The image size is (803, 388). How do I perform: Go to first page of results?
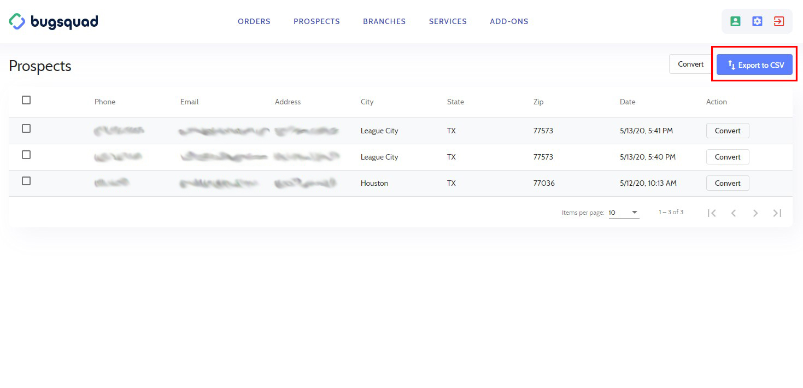pyautogui.click(x=712, y=213)
